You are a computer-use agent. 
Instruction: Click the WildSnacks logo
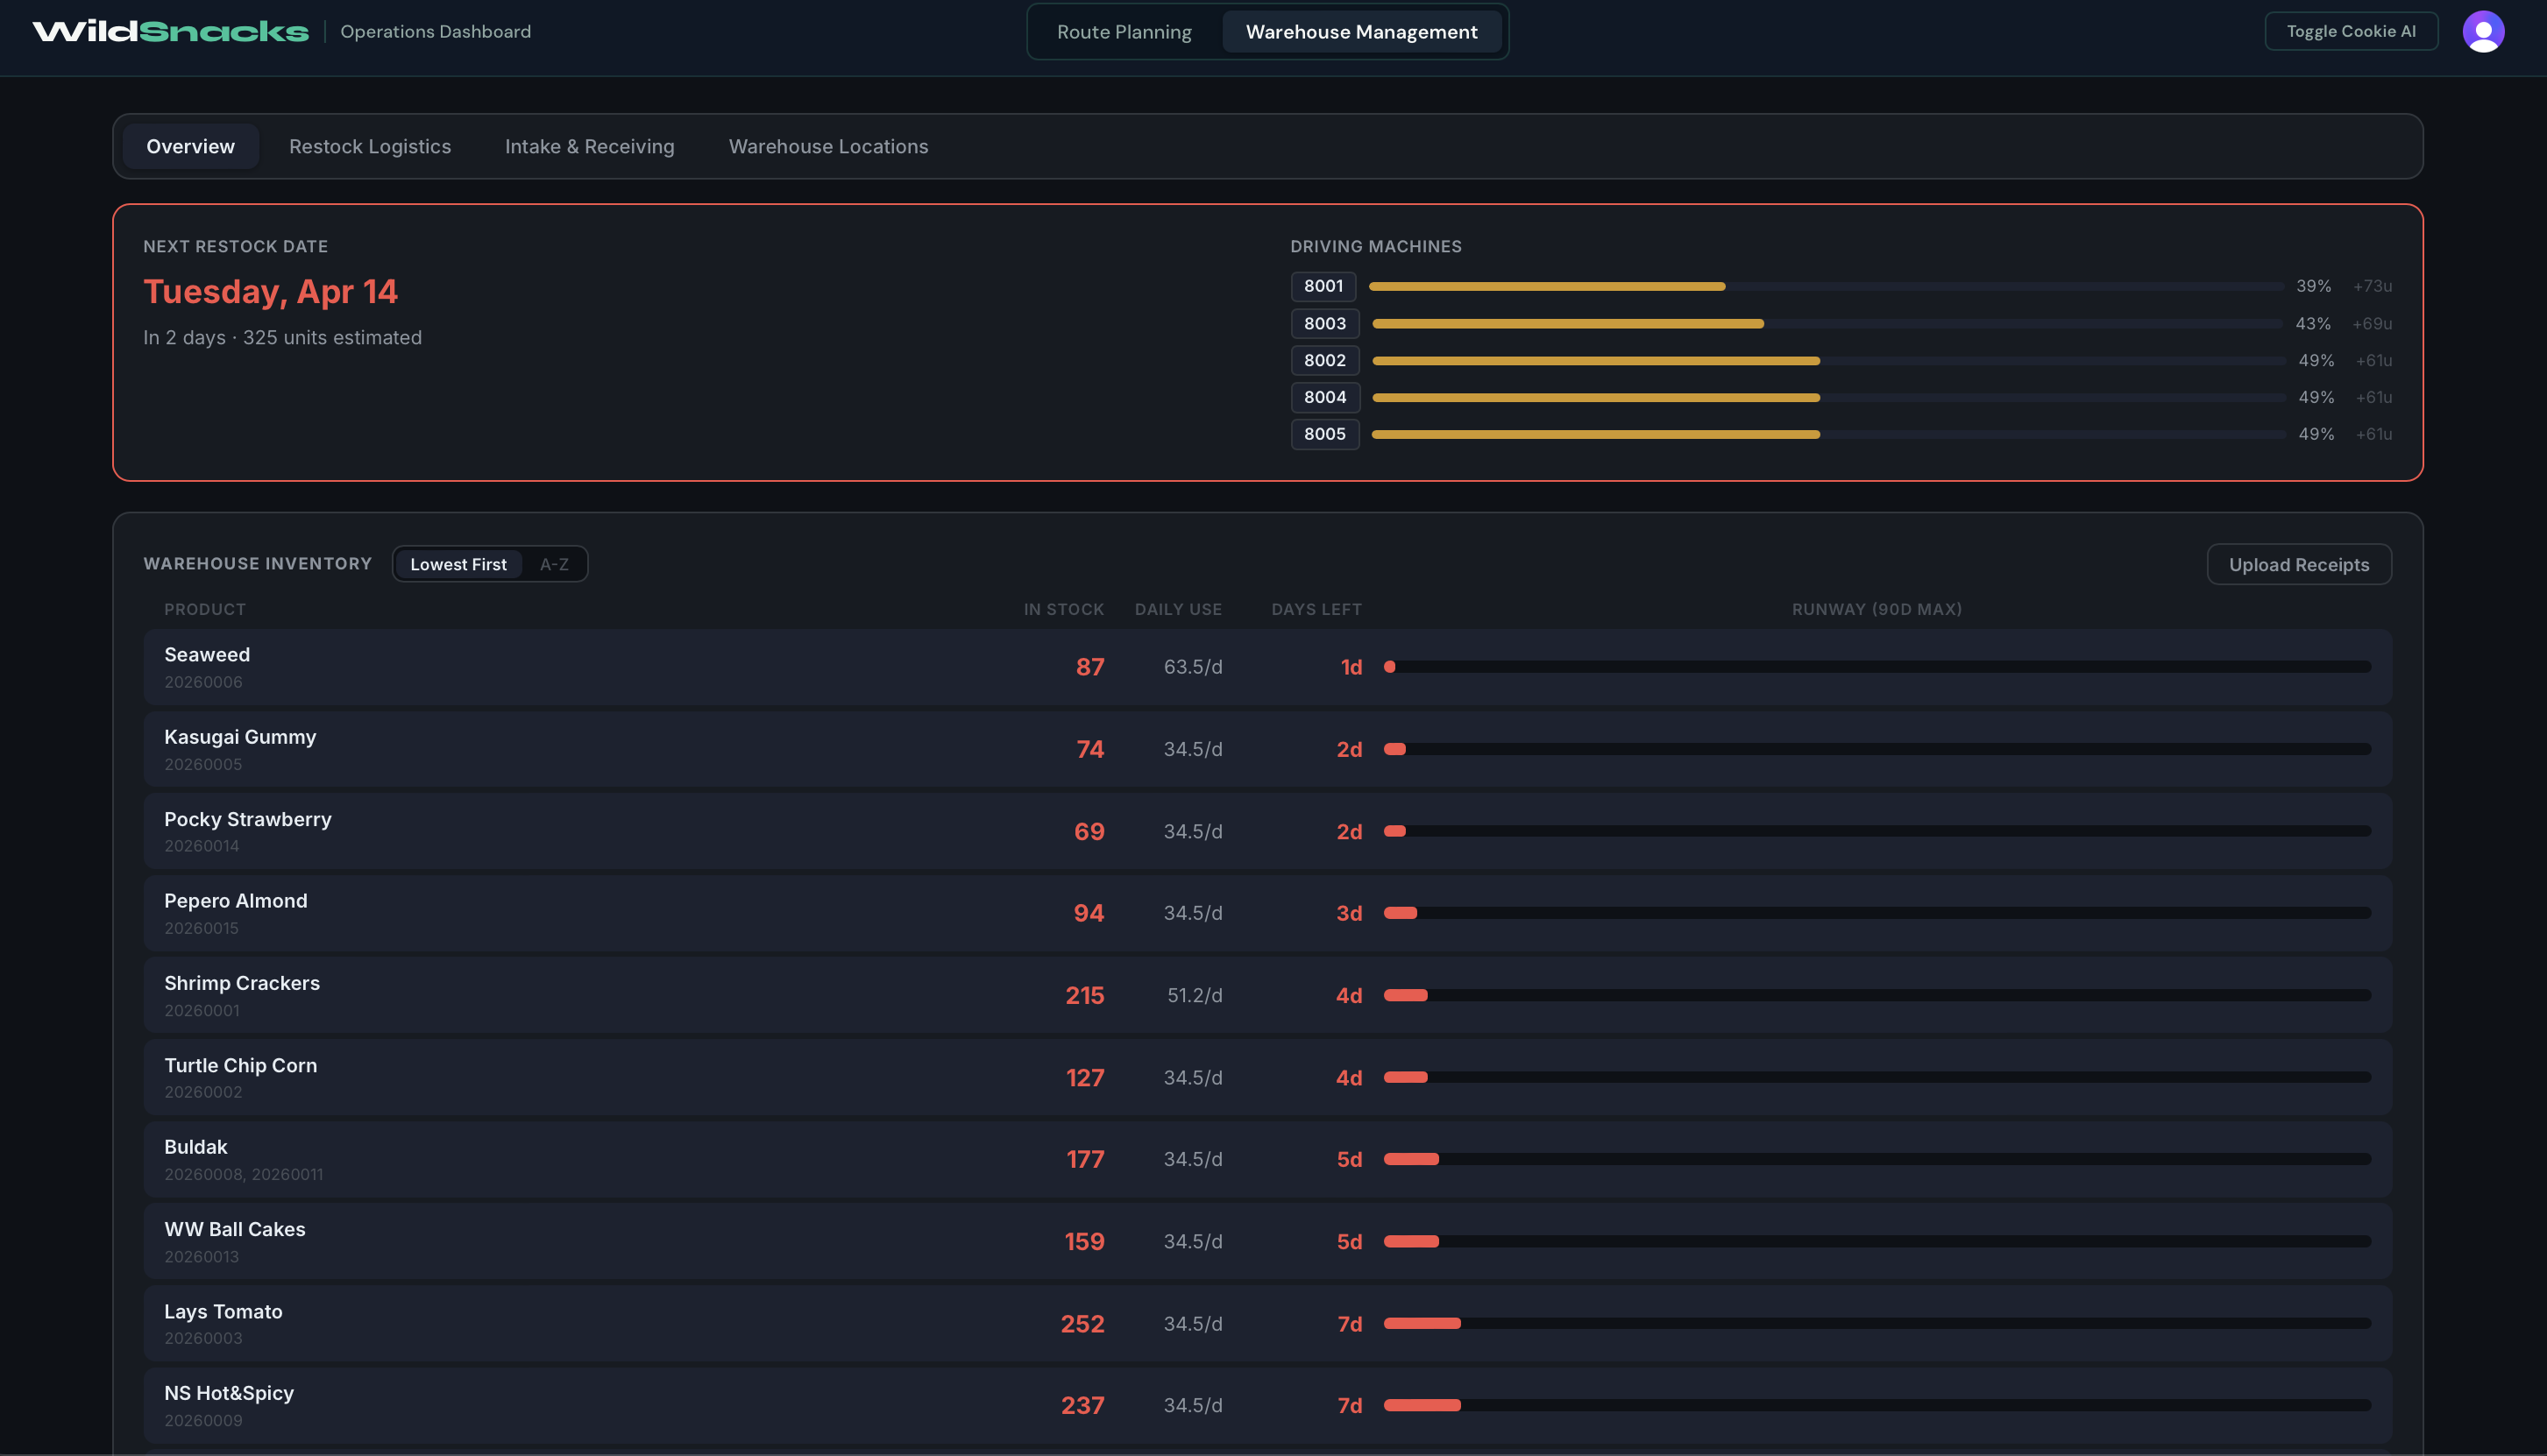[x=170, y=31]
